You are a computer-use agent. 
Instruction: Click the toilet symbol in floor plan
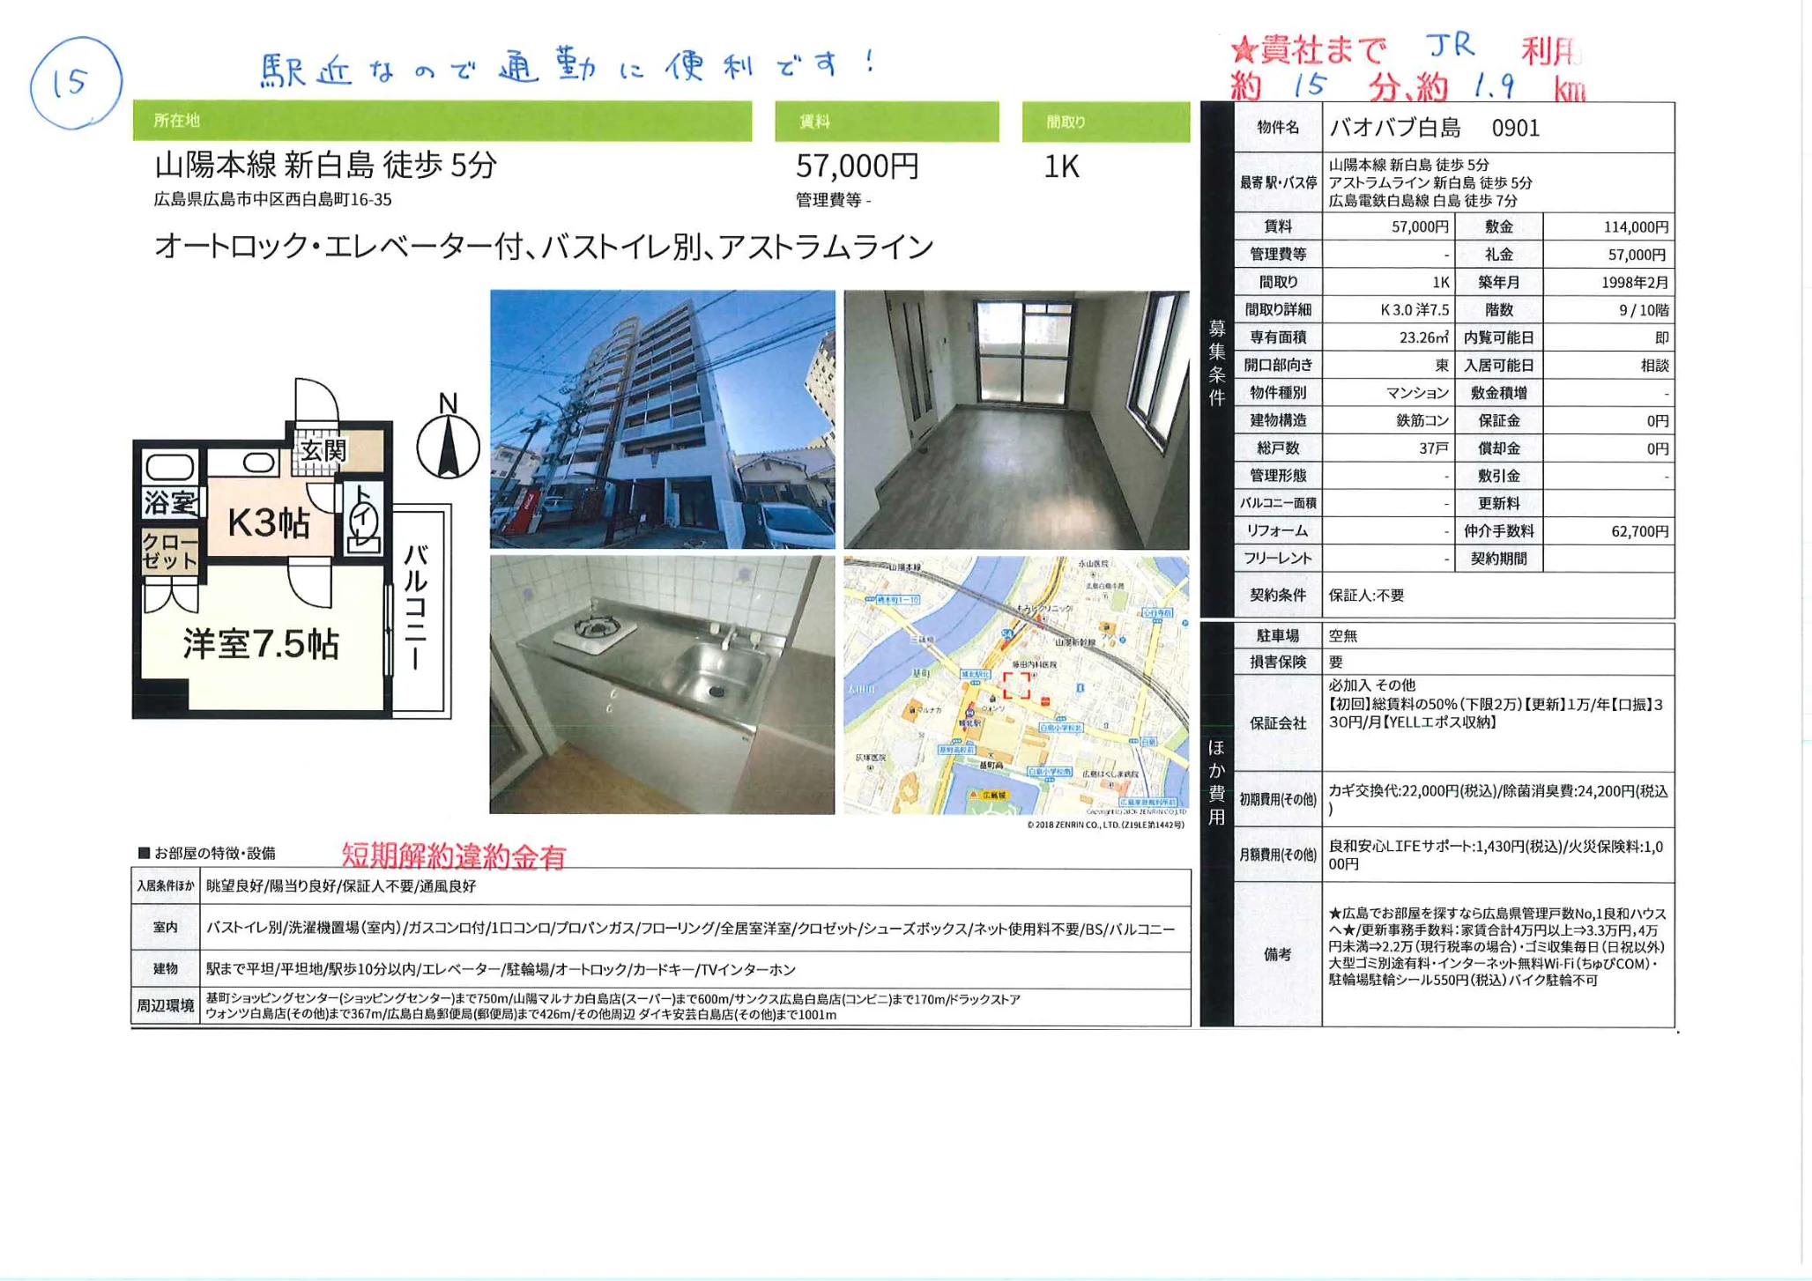click(x=363, y=520)
